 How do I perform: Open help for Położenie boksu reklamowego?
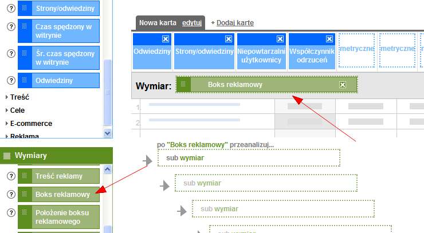10,213
